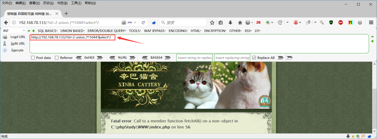The width and height of the screenshot is (377, 139).
Task: Click the blue bird toolbar icon
Action: 154,23
